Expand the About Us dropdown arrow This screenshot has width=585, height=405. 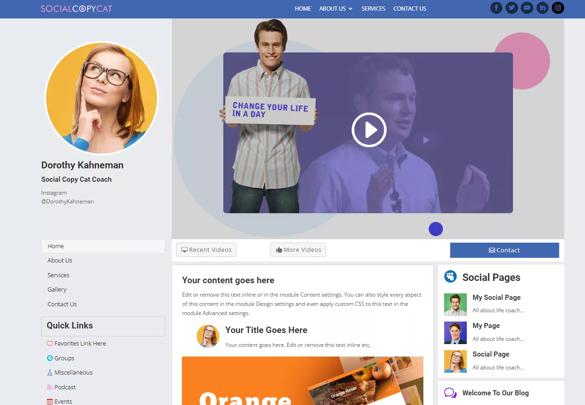pos(350,9)
